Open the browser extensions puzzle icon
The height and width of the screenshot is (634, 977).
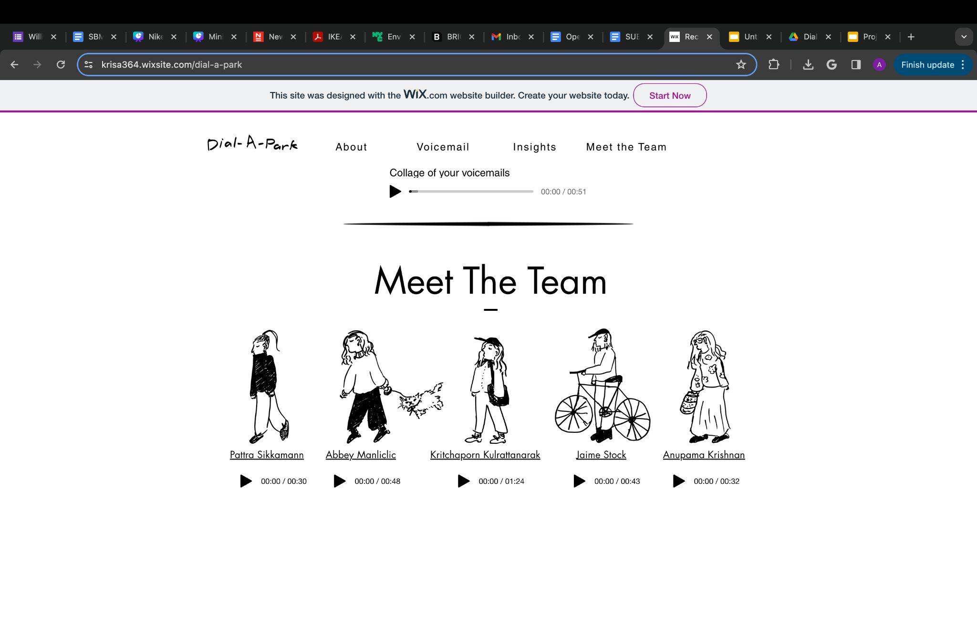pos(774,65)
